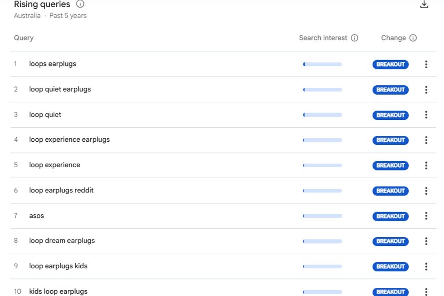Screen dimensions: 444x296
Task: Open more options for loop earplugs kids
Action: pyautogui.click(x=426, y=266)
